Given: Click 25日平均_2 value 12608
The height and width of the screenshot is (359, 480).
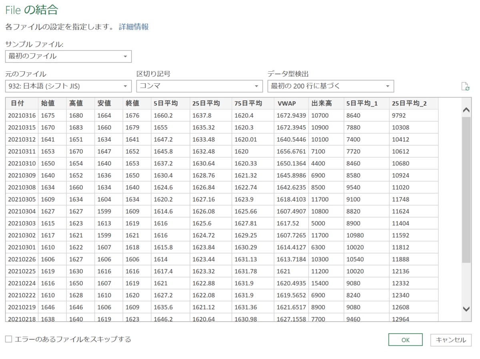Looking at the screenshot, I should pyautogui.click(x=414, y=307).
